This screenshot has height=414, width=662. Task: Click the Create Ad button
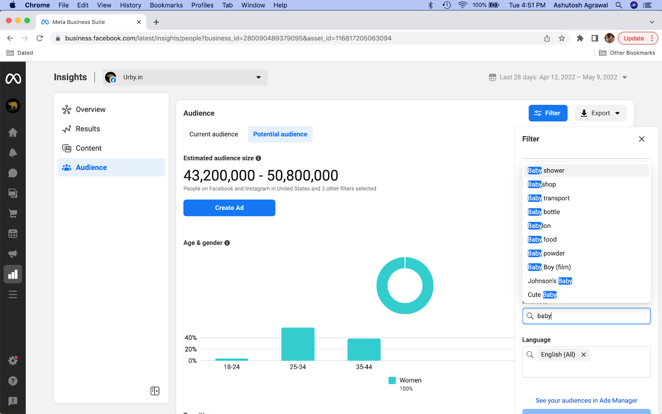pyautogui.click(x=229, y=208)
